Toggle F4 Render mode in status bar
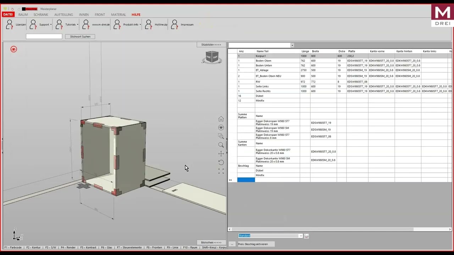Viewport: 454px width, 255px height. pos(68,248)
